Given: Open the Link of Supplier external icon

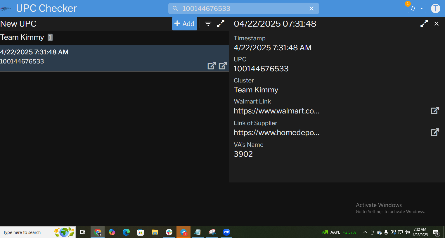Looking at the screenshot, I should (x=435, y=132).
